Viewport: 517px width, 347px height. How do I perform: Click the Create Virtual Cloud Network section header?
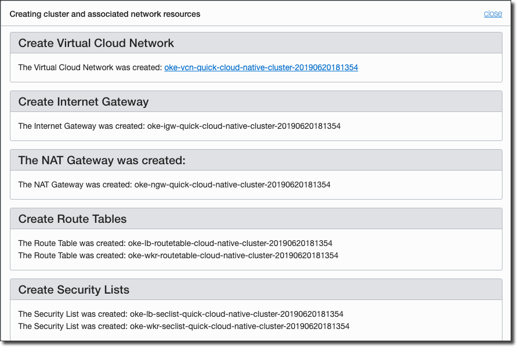[96, 43]
